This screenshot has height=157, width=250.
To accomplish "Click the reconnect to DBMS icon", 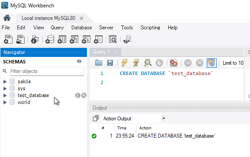I will (127, 39).
